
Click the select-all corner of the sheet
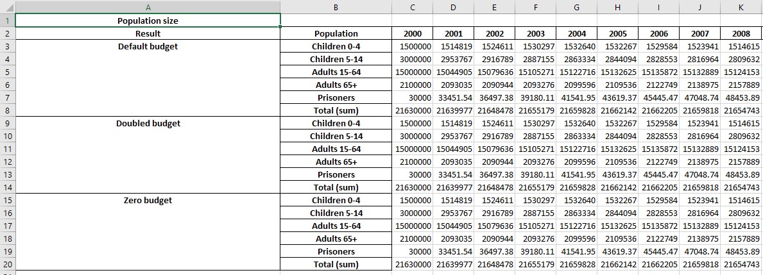(7, 7)
